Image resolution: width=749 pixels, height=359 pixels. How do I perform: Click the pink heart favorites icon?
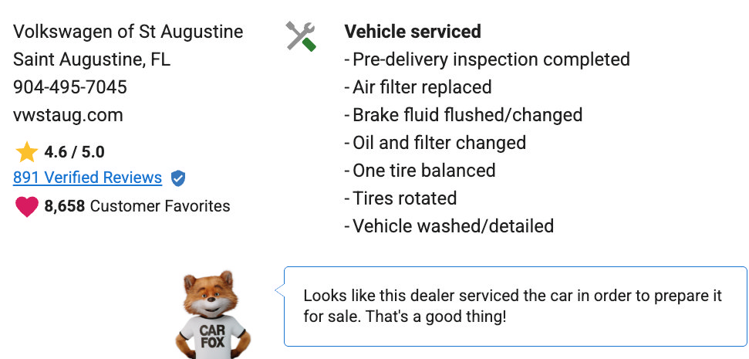point(27,206)
